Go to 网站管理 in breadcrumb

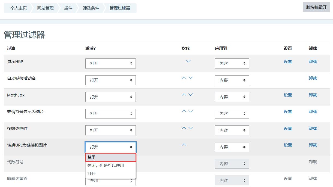coord(46,8)
